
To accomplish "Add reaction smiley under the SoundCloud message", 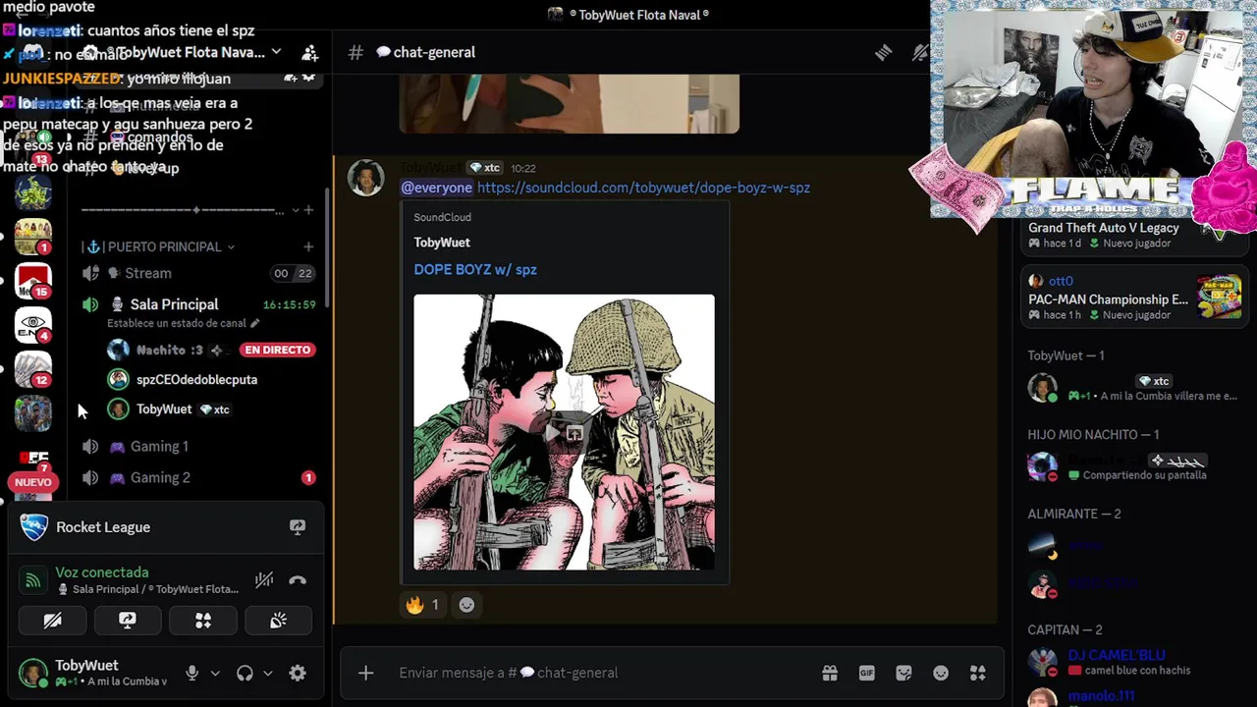I will pyautogui.click(x=466, y=605).
